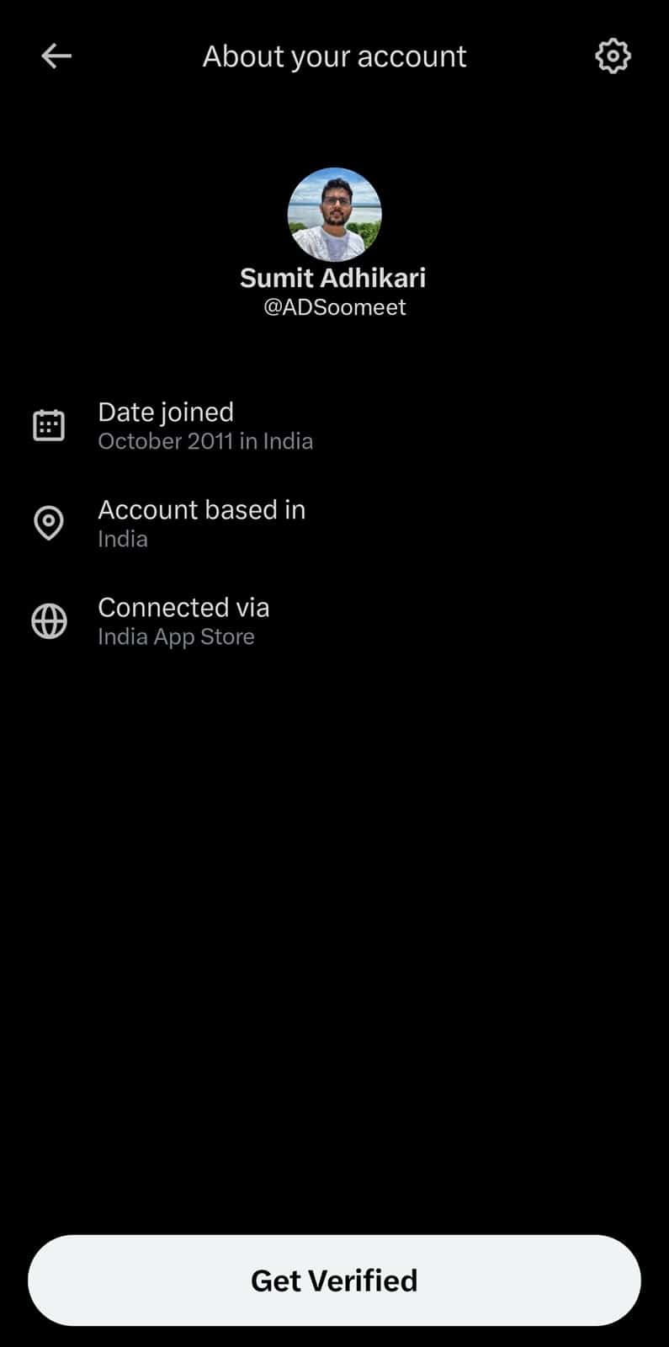Open the Connected via row
Image resolution: width=669 pixels, height=1347 pixels.
(x=334, y=621)
